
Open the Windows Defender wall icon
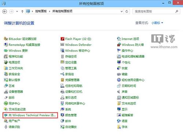point(62,45)
